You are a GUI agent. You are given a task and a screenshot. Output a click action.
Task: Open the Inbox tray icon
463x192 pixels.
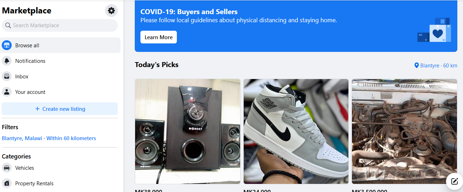click(x=7, y=76)
